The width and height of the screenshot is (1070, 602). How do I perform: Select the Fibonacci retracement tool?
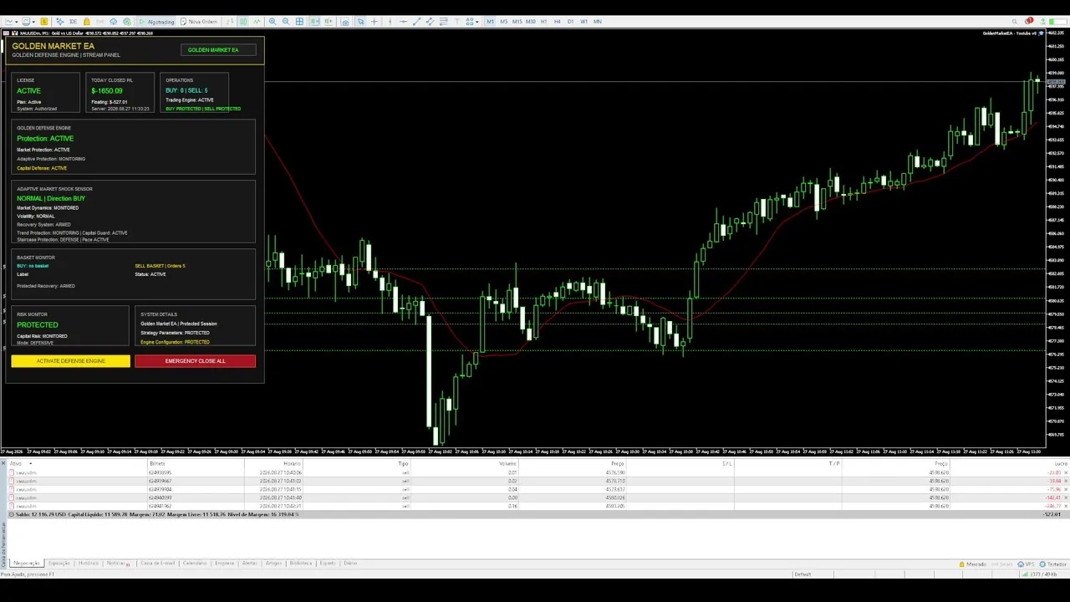coord(443,22)
